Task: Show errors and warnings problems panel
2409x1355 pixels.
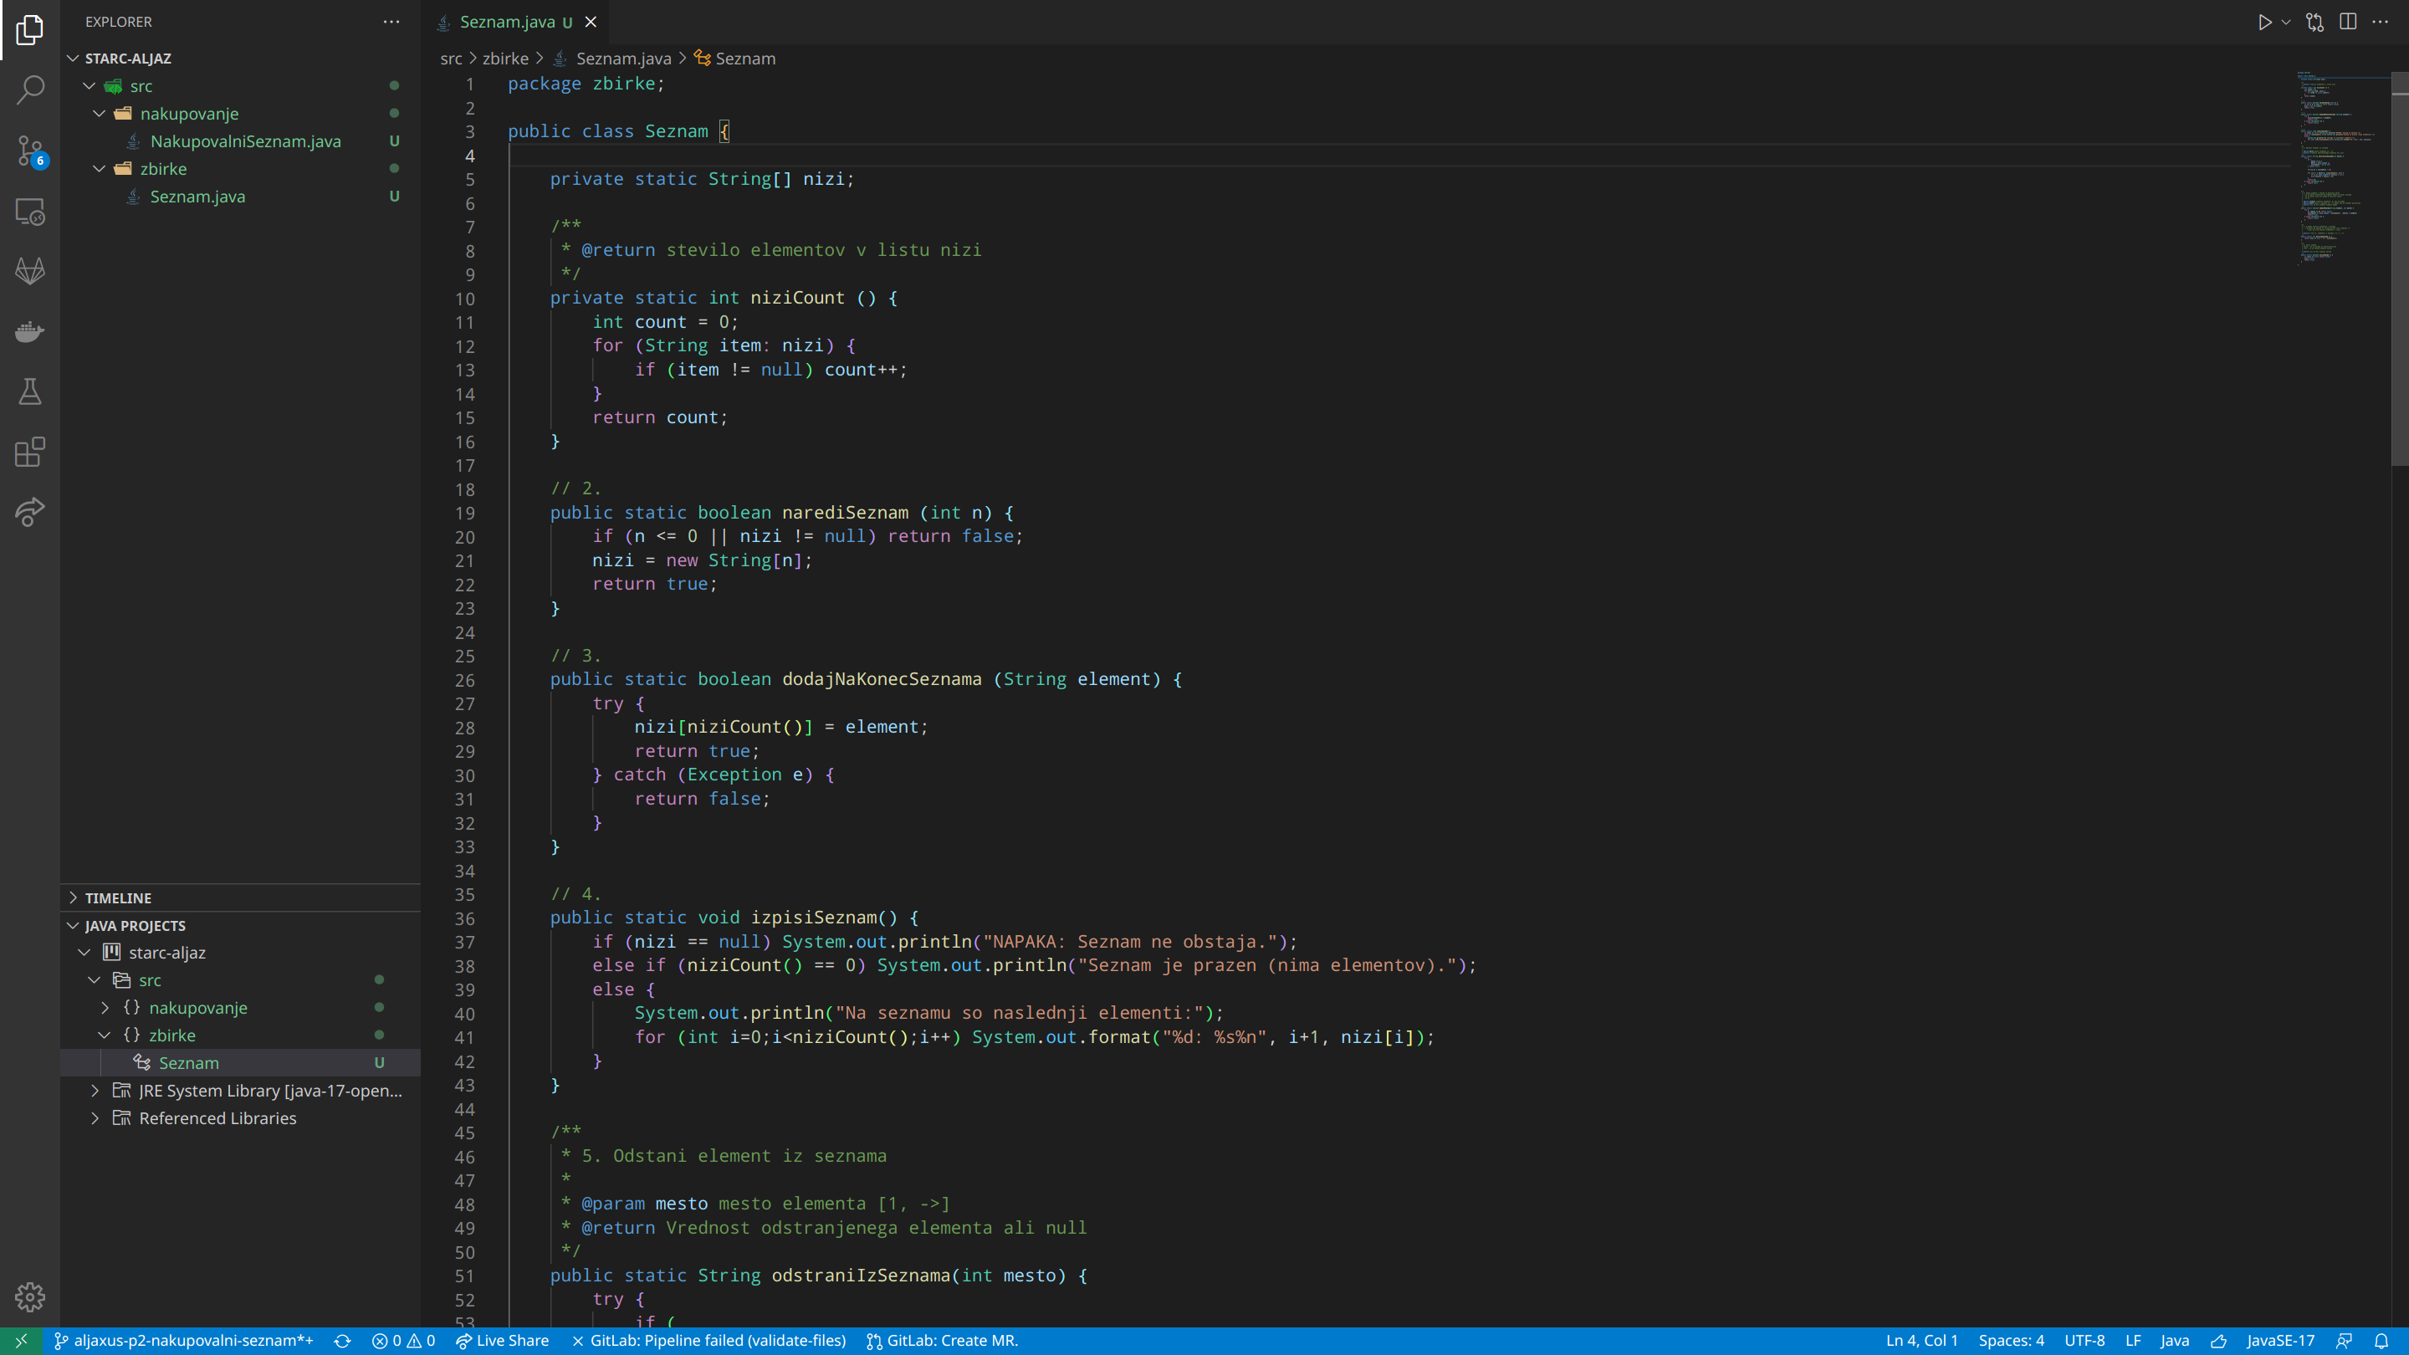Action: tap(403, 1341)
